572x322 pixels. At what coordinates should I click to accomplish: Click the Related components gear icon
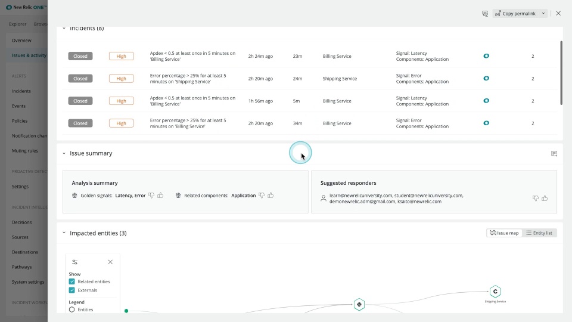point(178,196)
